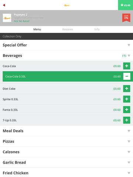133x177 pixels.
Task: Switch to the Info tab
Action: [x=97, y=29]
